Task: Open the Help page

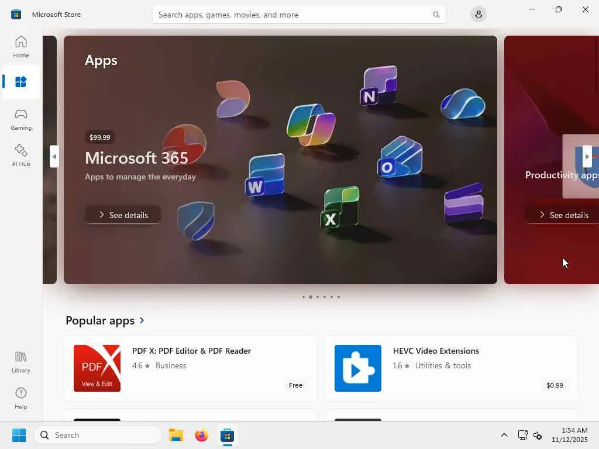Action: tap(20, 398)
